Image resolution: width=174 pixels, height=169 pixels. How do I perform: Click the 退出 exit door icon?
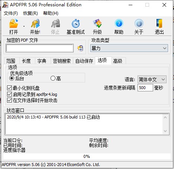(159, 23)
